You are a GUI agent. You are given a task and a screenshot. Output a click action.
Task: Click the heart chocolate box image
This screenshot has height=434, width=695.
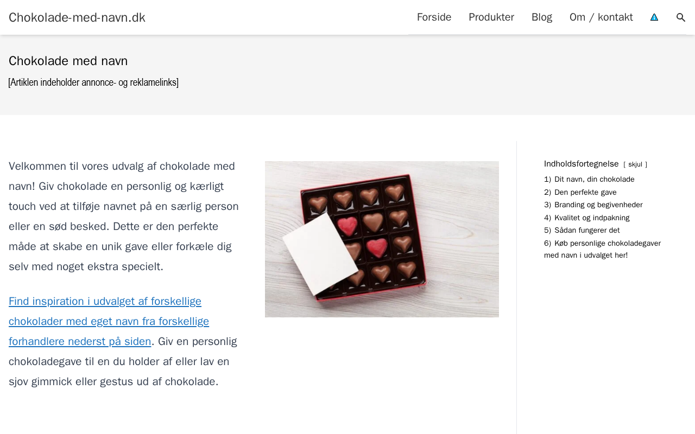382,239
